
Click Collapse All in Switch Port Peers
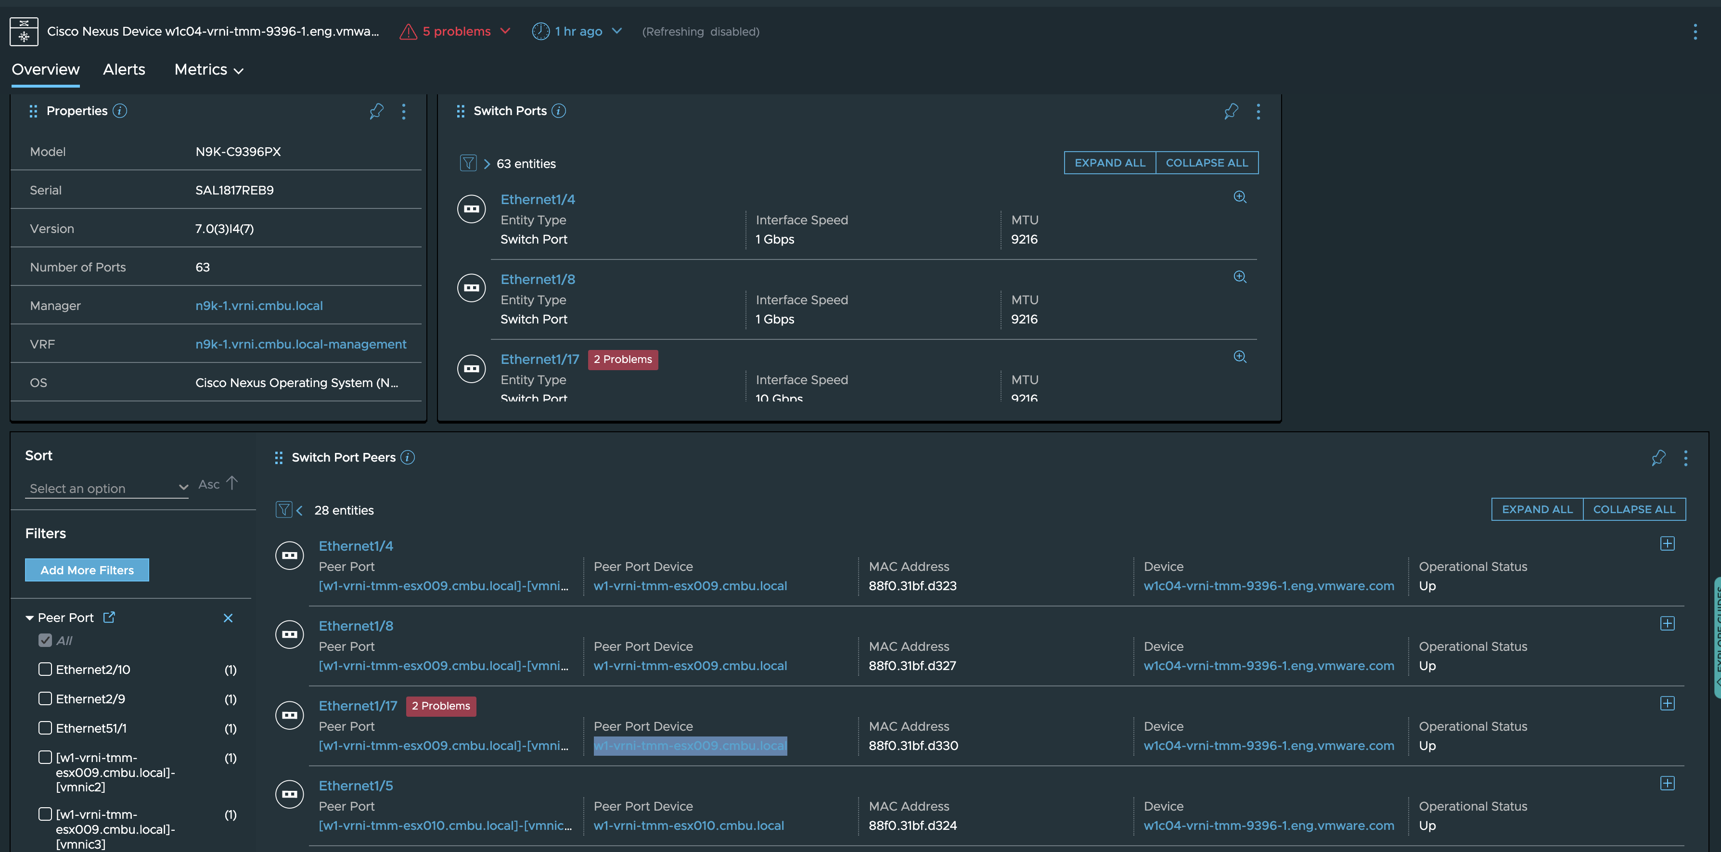tap(1635, 509)
